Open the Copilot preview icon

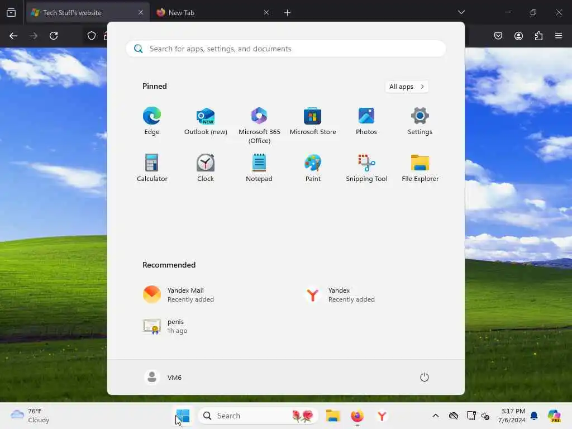tap(554, 416)
